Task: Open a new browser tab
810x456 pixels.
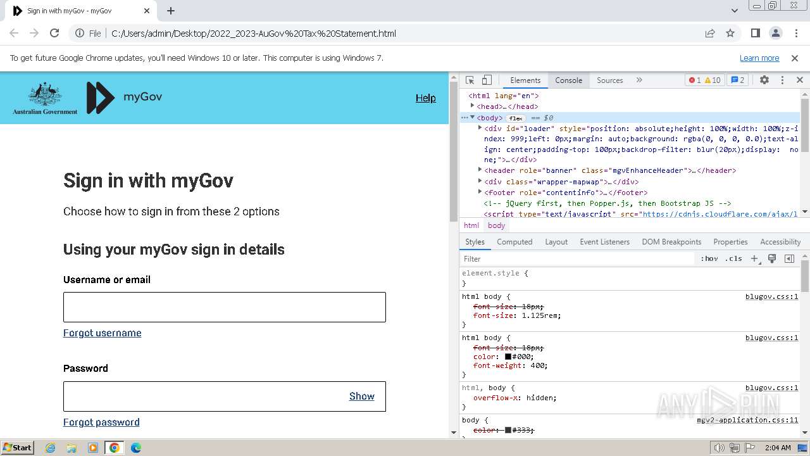Action: click(x=171, y=11)
